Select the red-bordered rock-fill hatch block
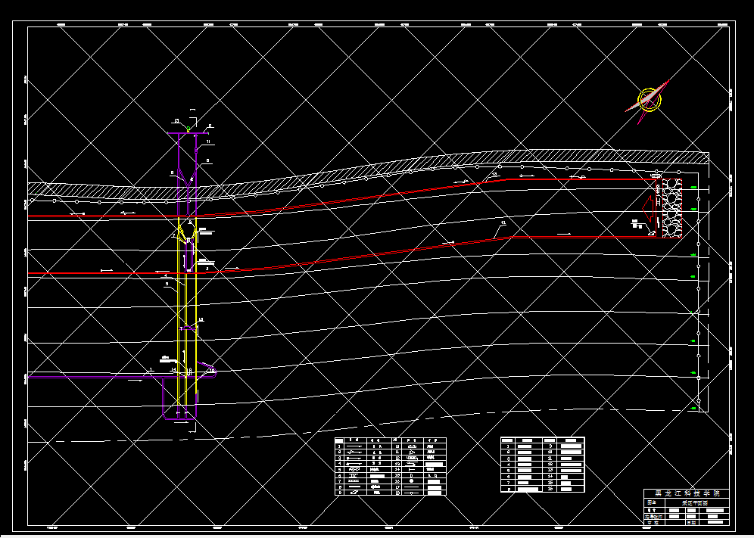 pyautogui.click(x=671, y=207)
